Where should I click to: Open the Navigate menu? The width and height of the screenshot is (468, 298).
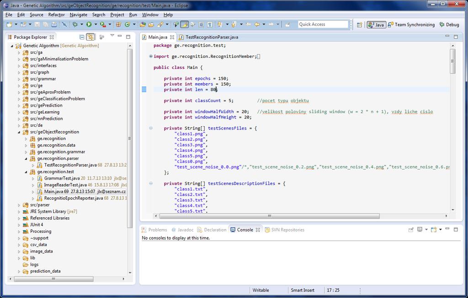79,15
